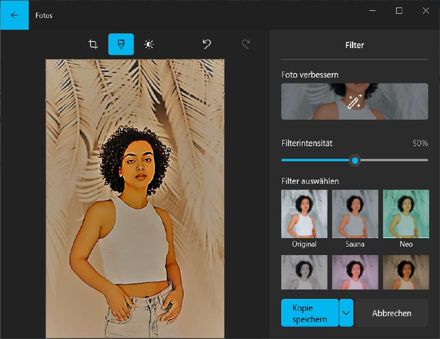Image resolution: width=440 pixels, height=339 pixels.
Task: Open the Filter tool
Action: pos(121,44)
